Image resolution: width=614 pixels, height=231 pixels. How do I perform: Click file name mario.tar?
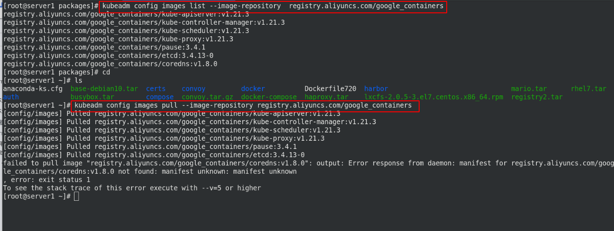(529, 88)
